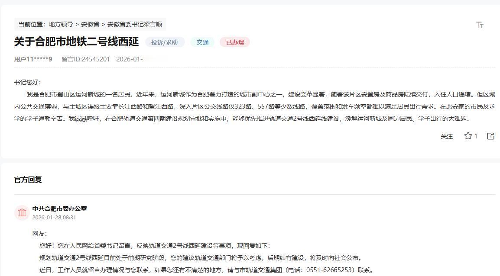Select the 关注 follow option
Image resolution: width=500 pixels, height=276 pixels.
click(447, 136)
